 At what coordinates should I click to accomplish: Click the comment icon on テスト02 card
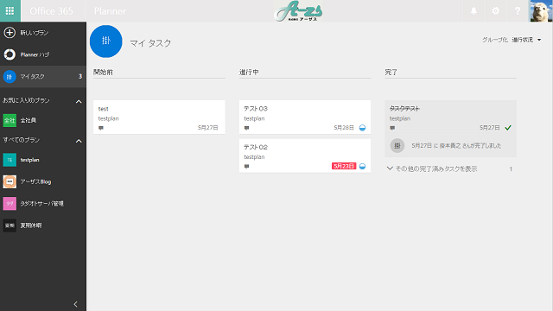point(246,167)
